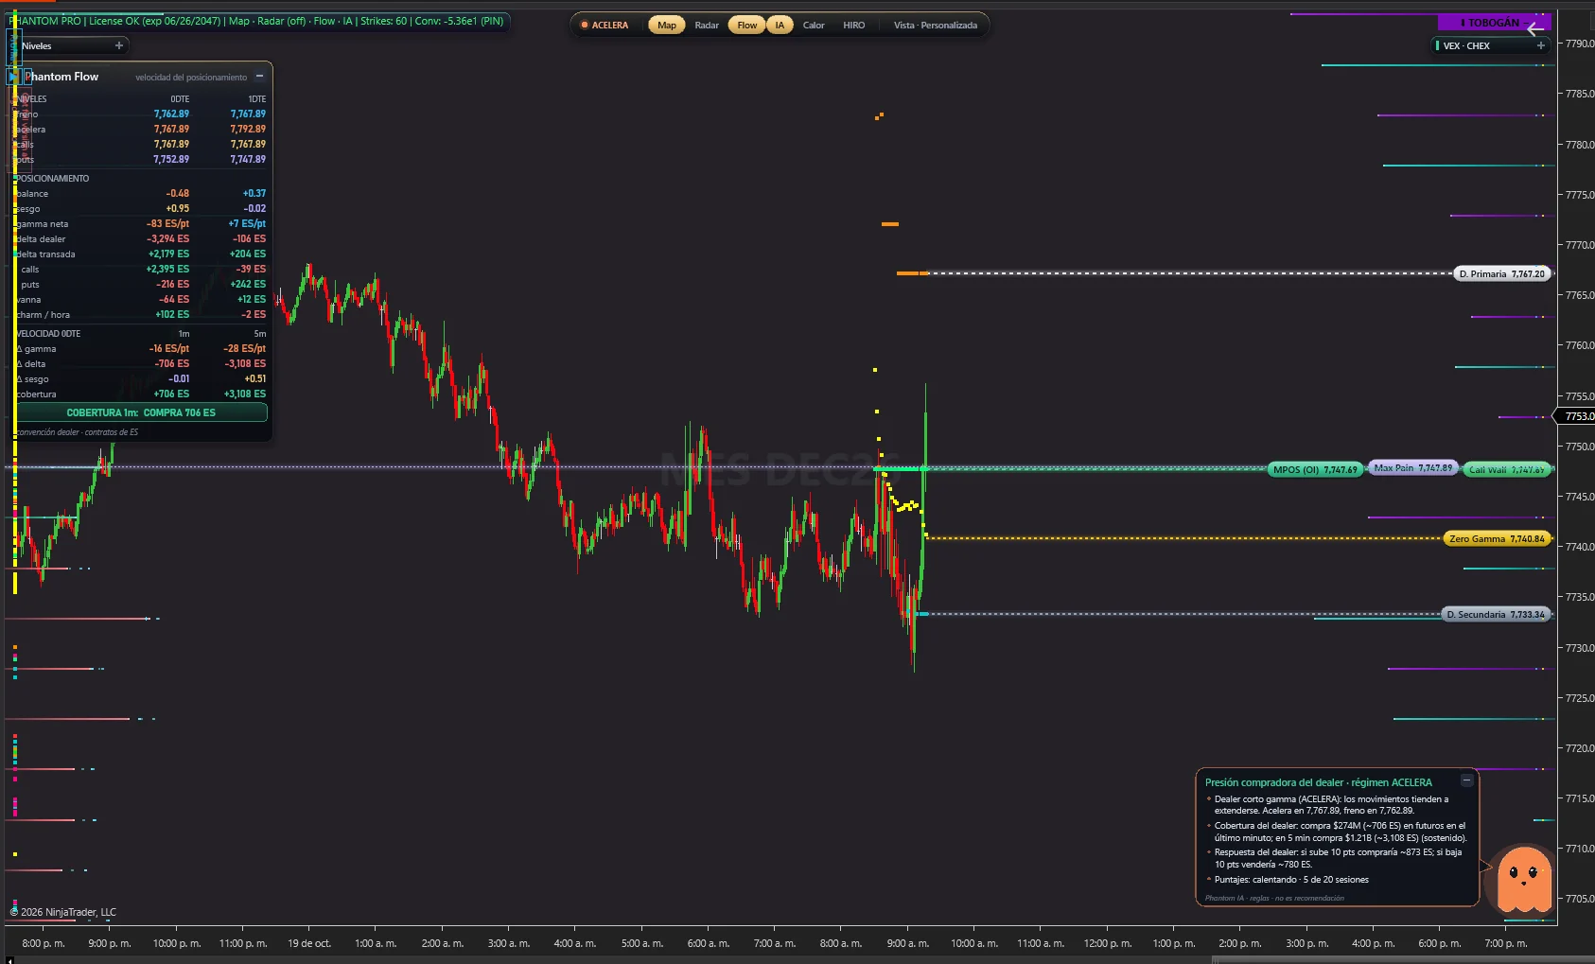Click the COBERTURA 1m COMPRA 706 ES bar

point(141,412)
